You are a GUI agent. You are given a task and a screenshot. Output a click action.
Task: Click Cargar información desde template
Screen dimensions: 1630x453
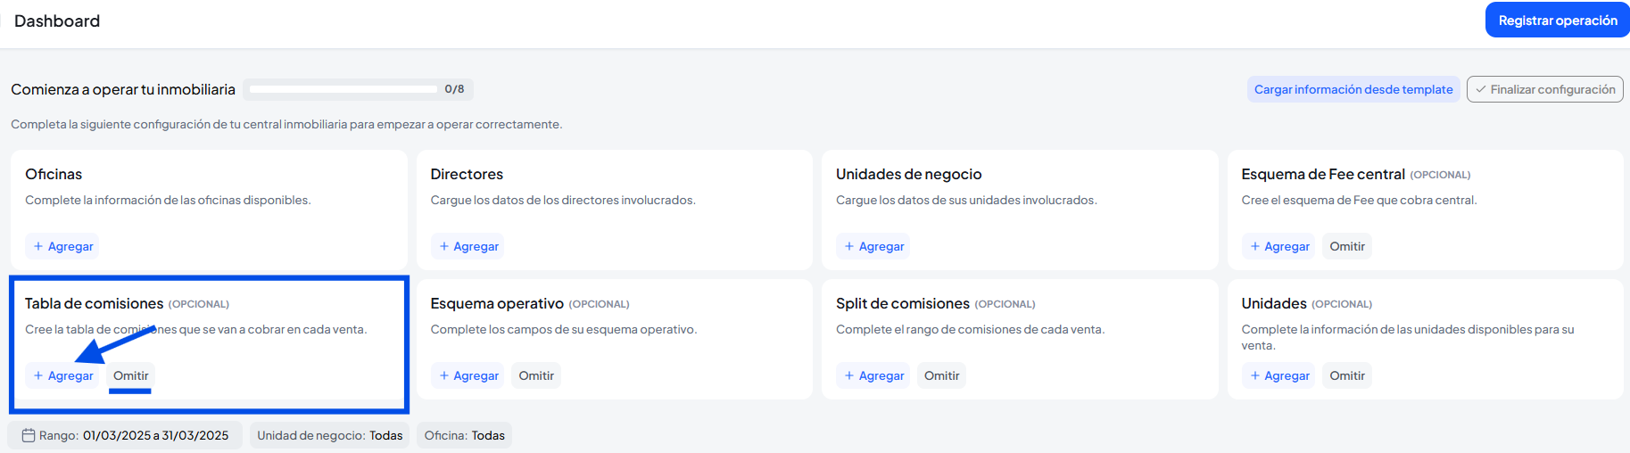(1353, 89)
